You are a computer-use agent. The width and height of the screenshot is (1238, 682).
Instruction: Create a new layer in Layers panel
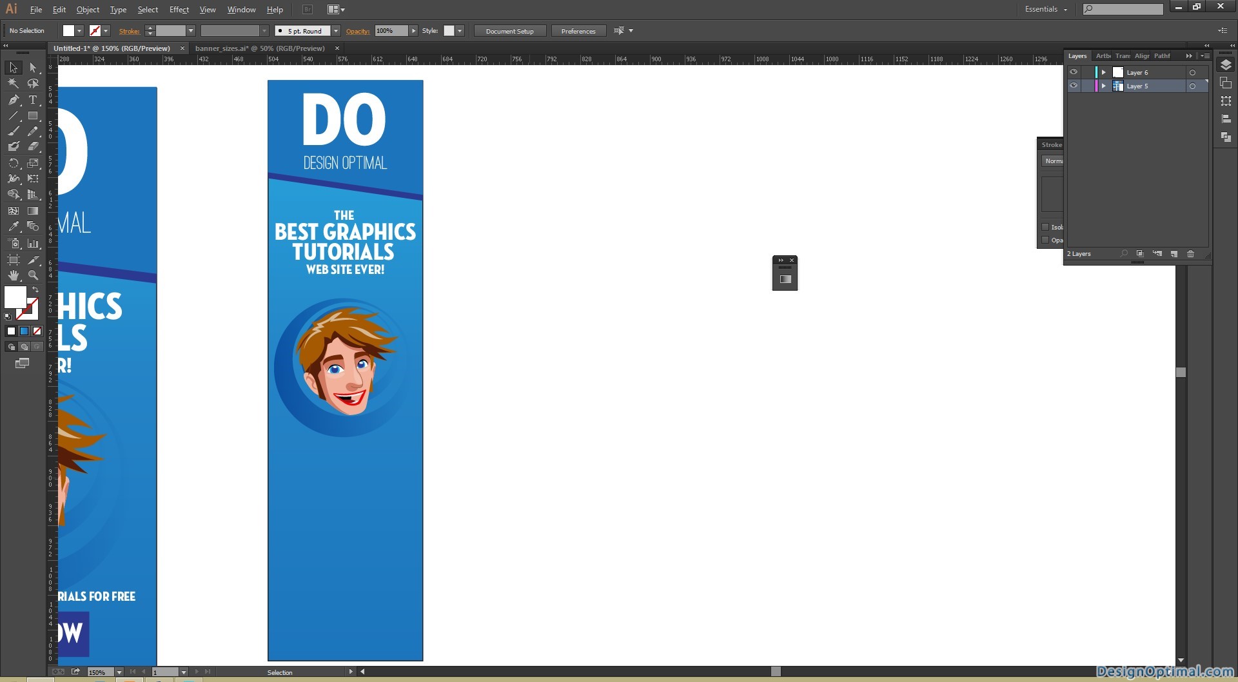tap(1174, 254)
